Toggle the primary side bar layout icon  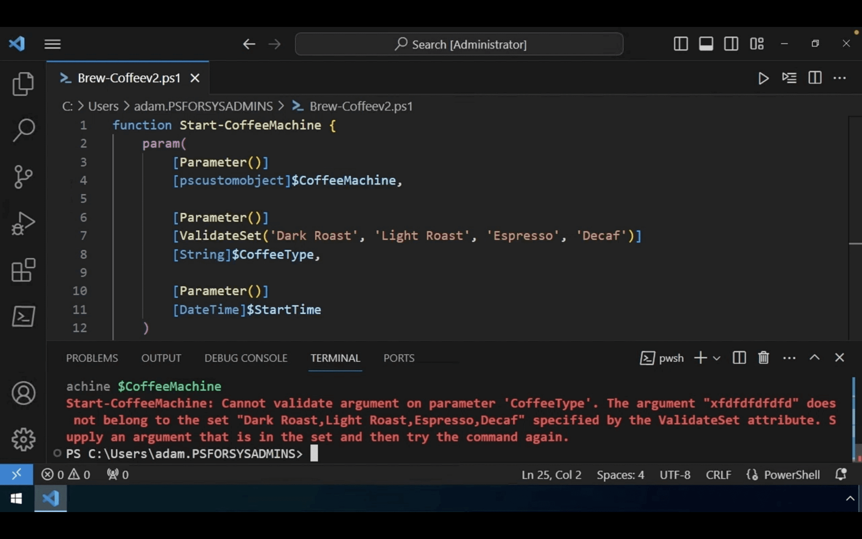click(681, 44)
